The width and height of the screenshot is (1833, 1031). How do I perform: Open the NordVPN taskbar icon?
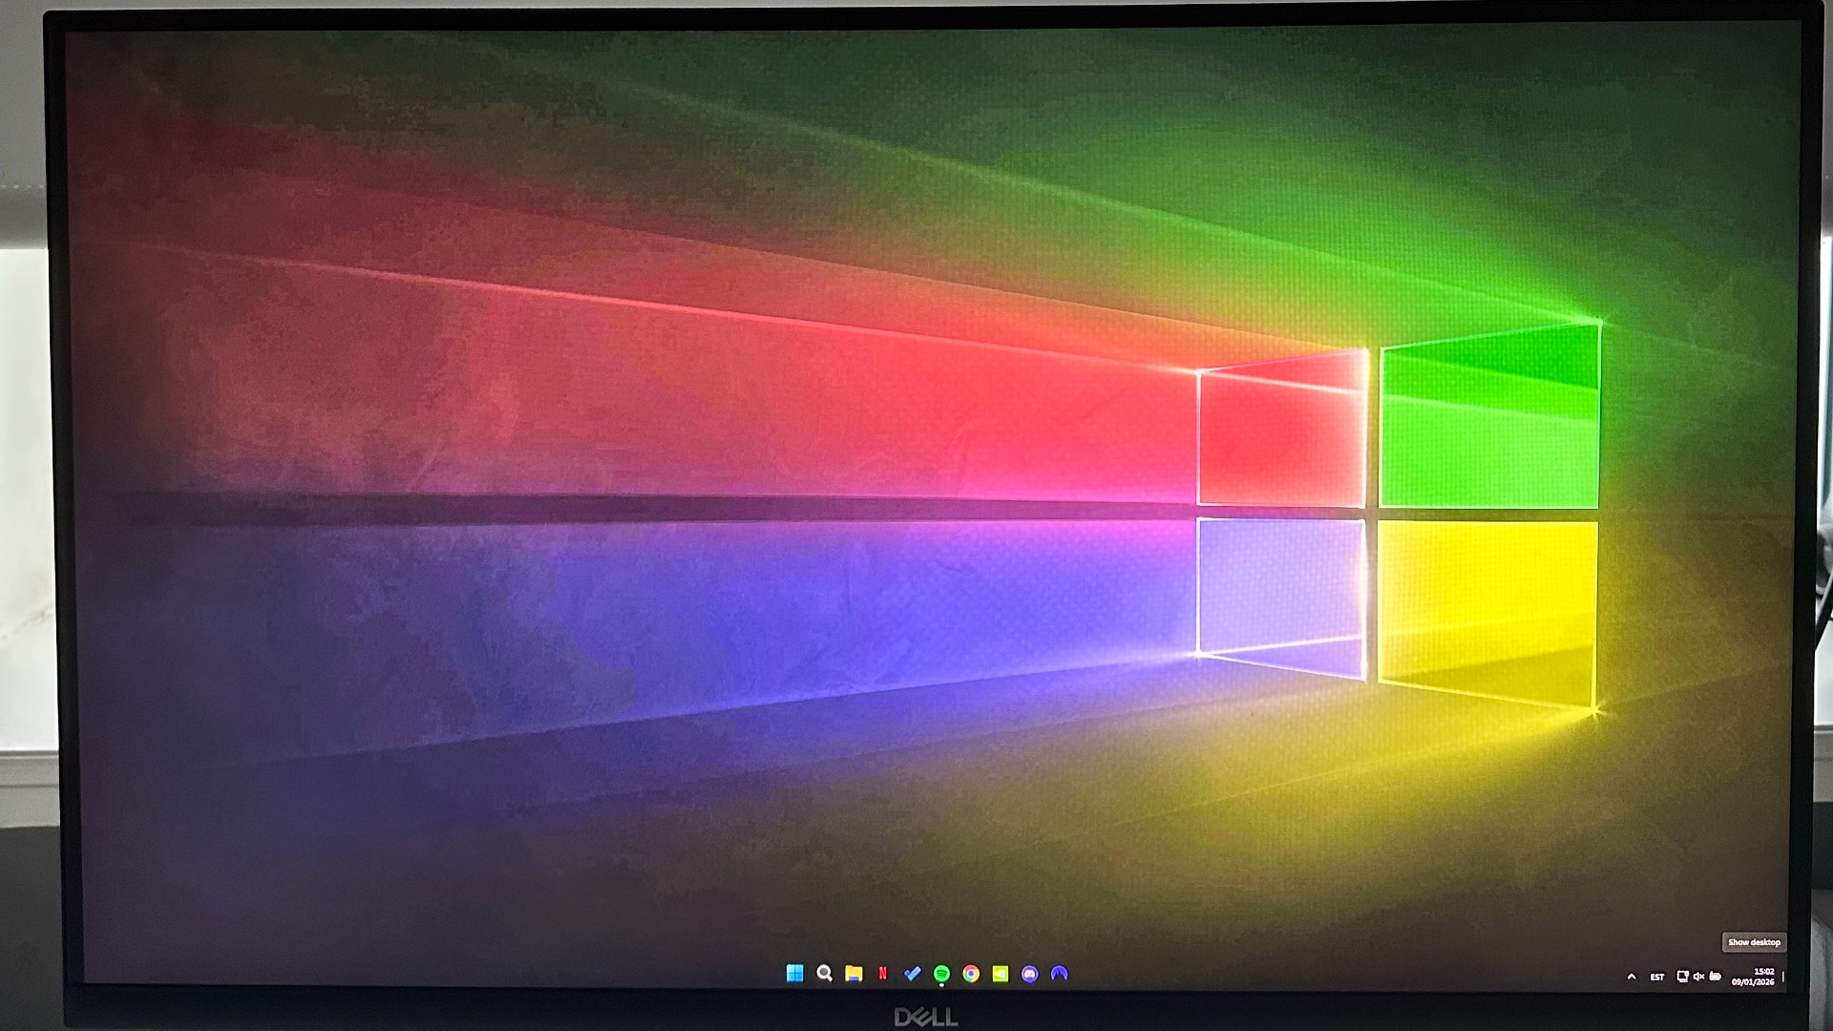(x=1059, y=973)
